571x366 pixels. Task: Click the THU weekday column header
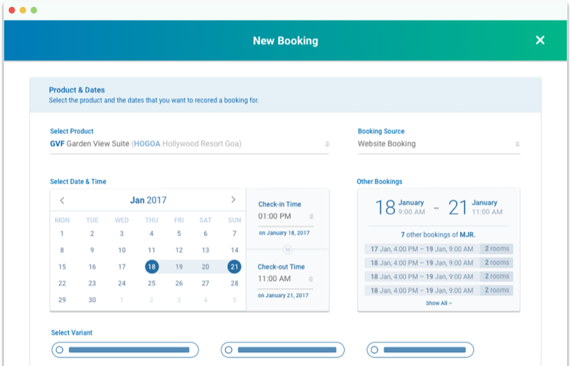(x=152, y=220)
